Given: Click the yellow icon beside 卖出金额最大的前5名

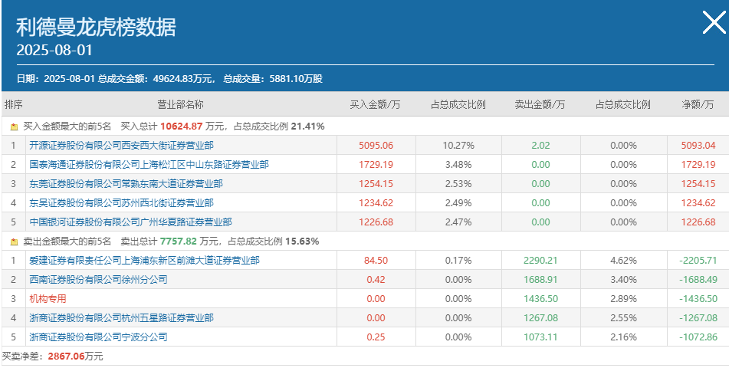Looking at the screenshot, I should point(14,242).
